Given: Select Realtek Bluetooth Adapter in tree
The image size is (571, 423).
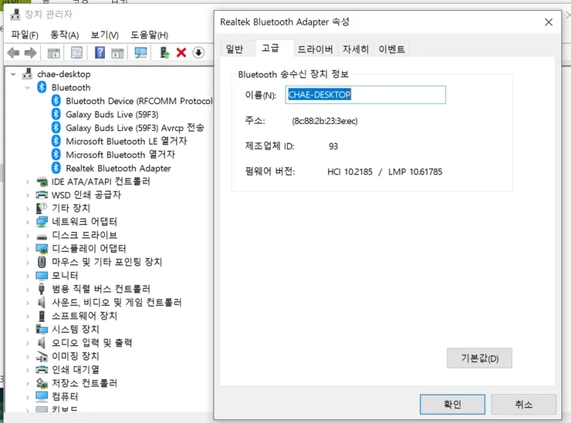Looking at the screenshot, I should tap(118, 169).
